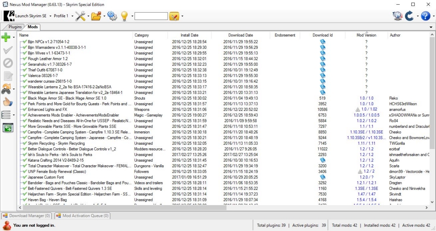Viewport: 436px width, 231px height.
Task: Toggle Enhanced Lights and FX checkmark
Action: [x=25, y=110]
